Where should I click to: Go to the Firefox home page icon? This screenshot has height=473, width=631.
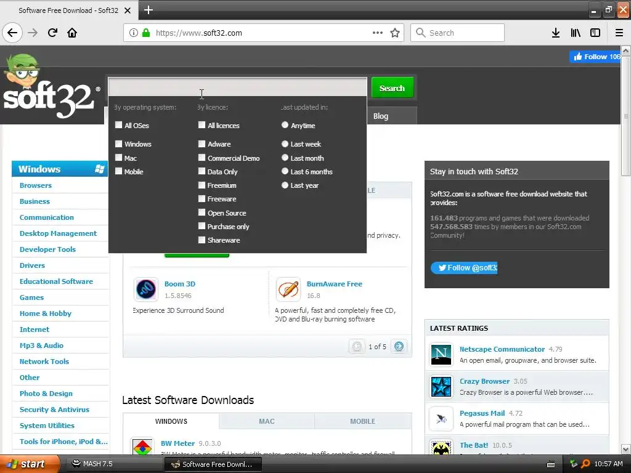[x=72, y=33]
